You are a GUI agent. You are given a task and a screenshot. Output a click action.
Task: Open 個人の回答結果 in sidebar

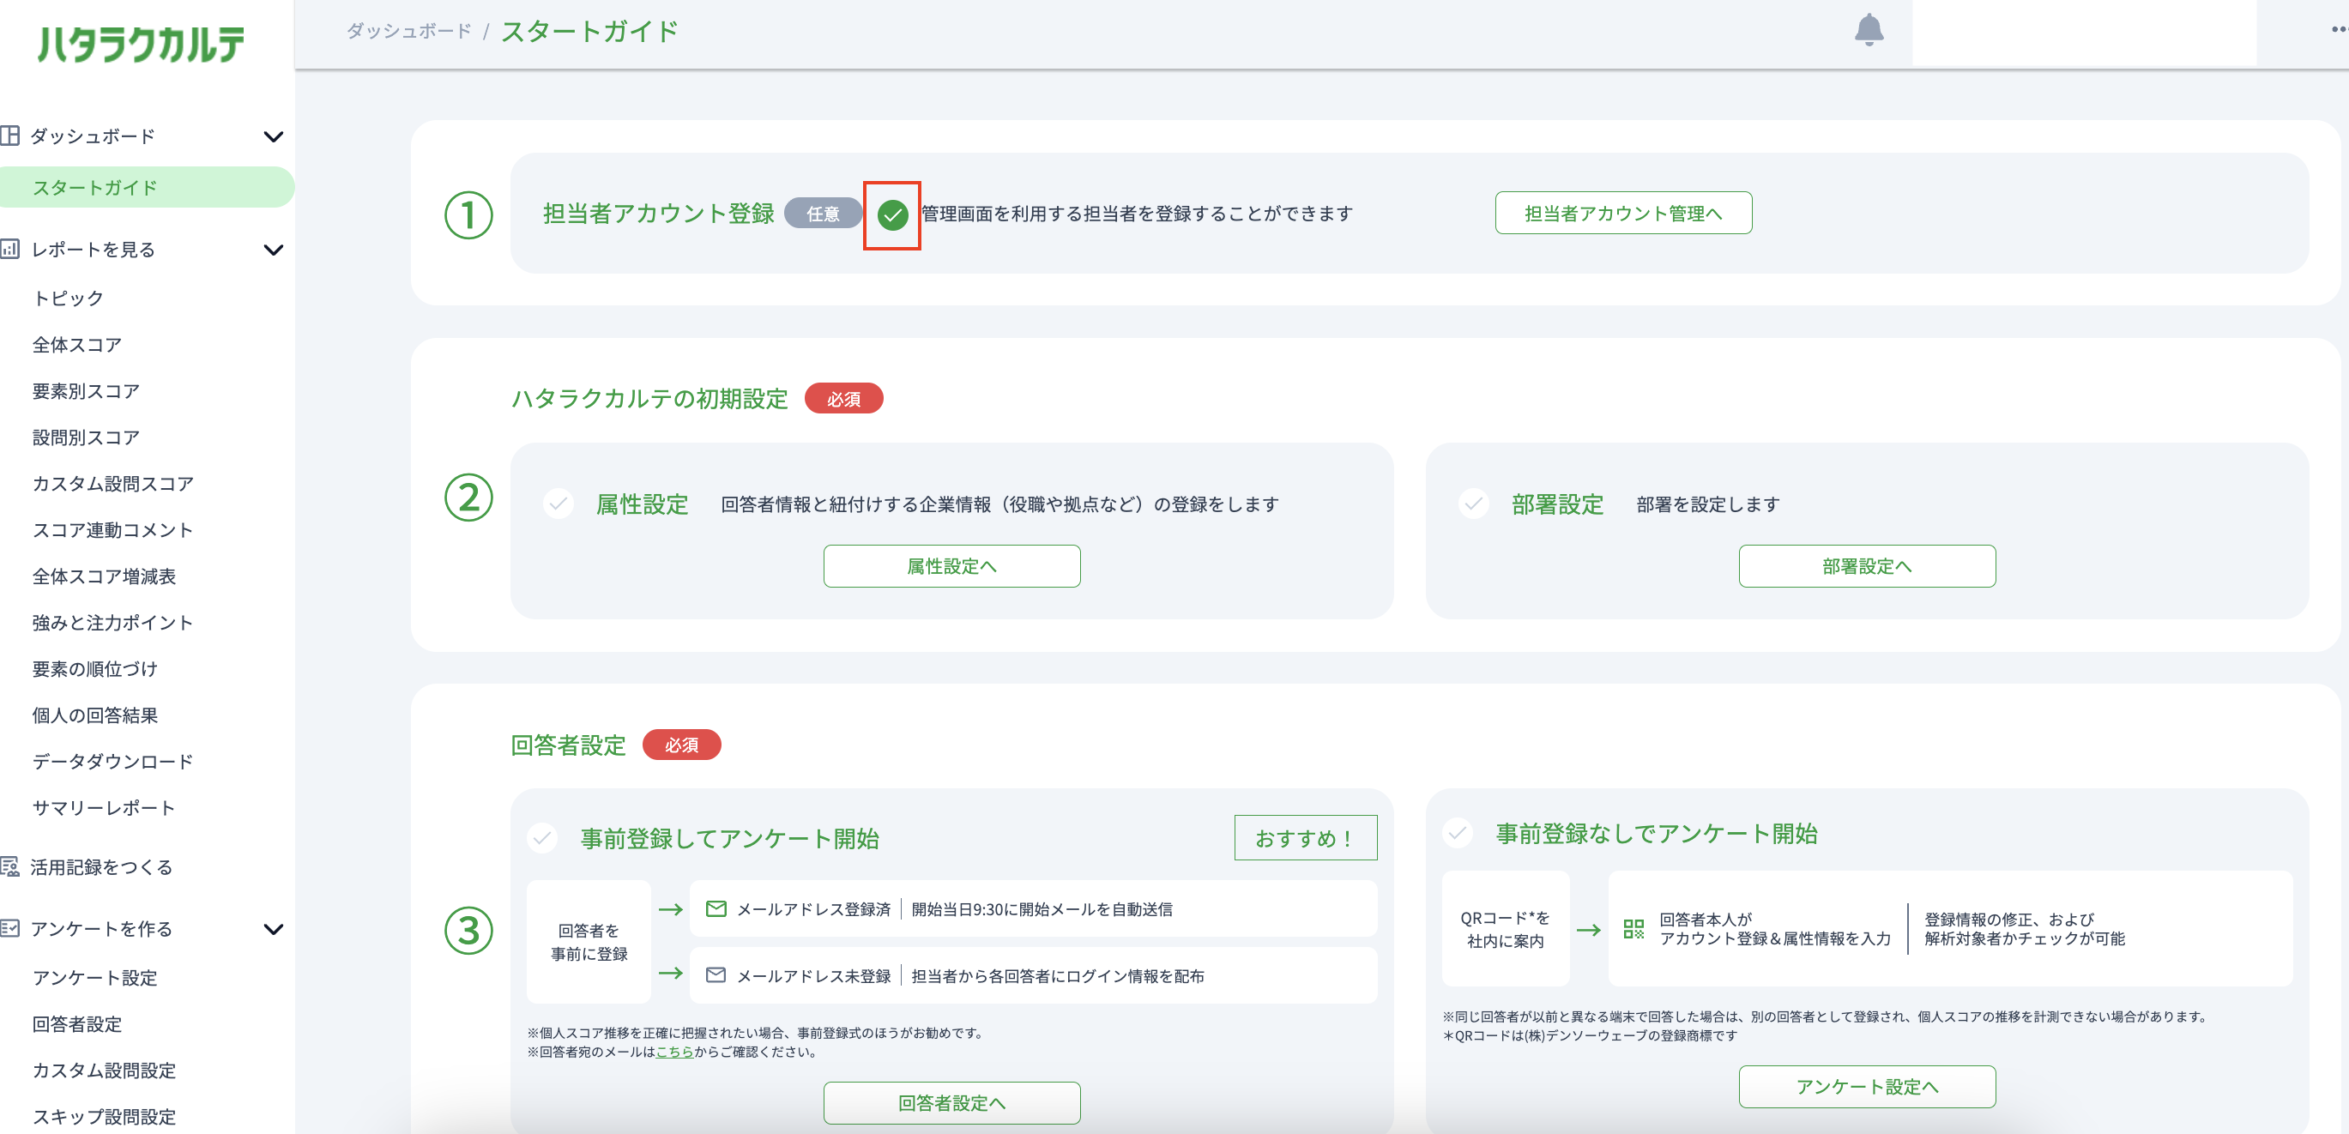click(95, 715)
